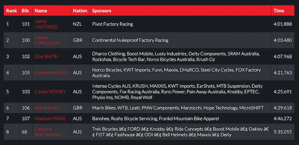Click the 5:35.055 time cell
The image size is (299, 145).
tap(283, 132)
